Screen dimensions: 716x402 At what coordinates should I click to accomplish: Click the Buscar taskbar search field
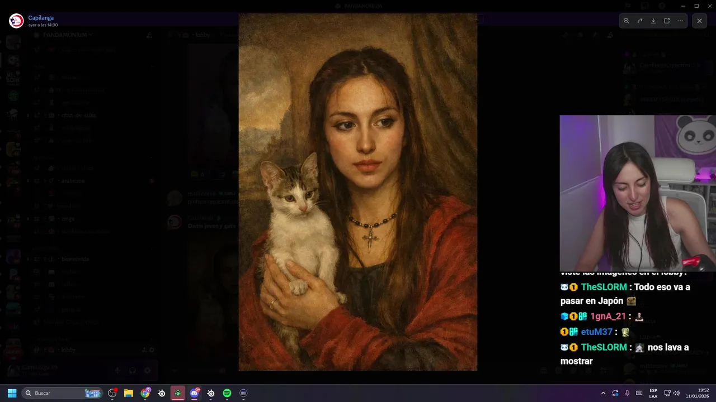pyautogui.click(x=62, y=393)
